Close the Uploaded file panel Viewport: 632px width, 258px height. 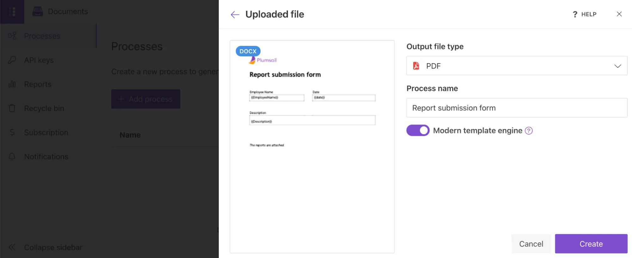pos(619,14)
